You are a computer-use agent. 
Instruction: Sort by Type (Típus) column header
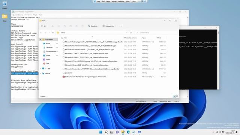click(144, 38)
